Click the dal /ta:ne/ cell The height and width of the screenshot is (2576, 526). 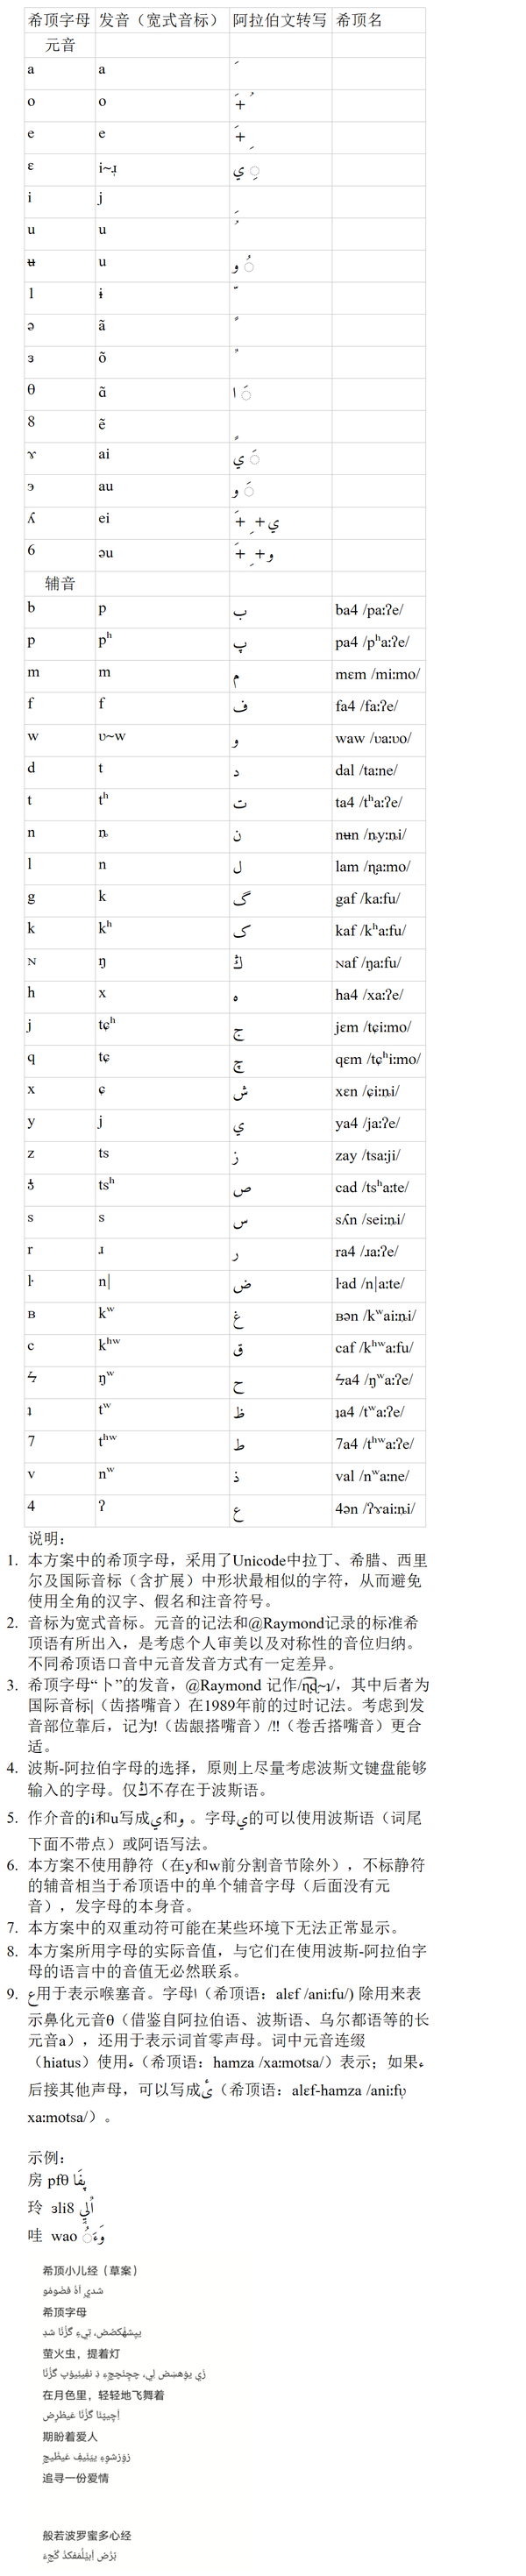(366, 770)
